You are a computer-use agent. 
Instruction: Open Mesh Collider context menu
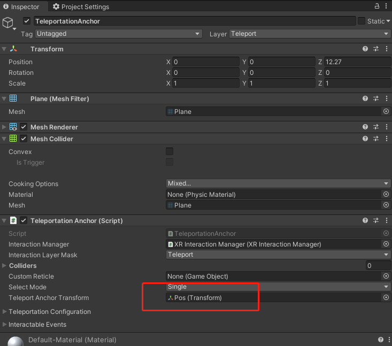[387, 139]
